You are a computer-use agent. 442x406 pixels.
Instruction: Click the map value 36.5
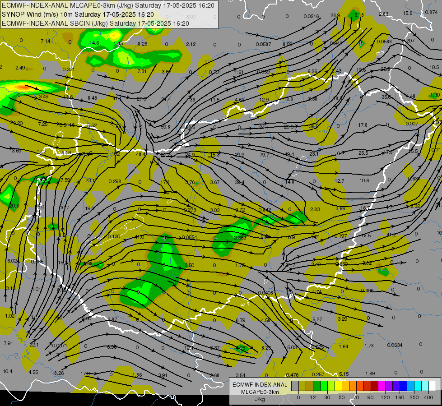point(313,126)
